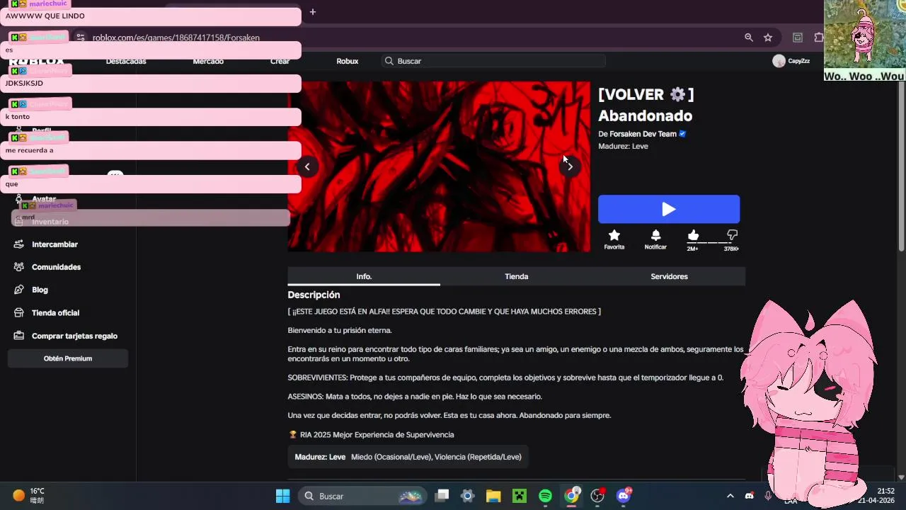Switch to the Servidores tab

click(x=669, y=276)
